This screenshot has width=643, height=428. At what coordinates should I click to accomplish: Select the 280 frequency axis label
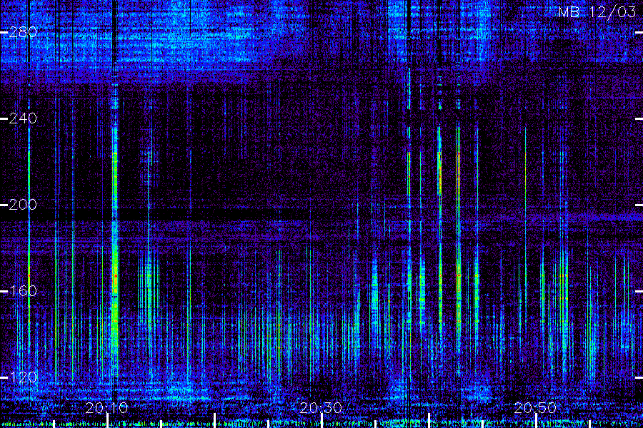pos(23,32)
